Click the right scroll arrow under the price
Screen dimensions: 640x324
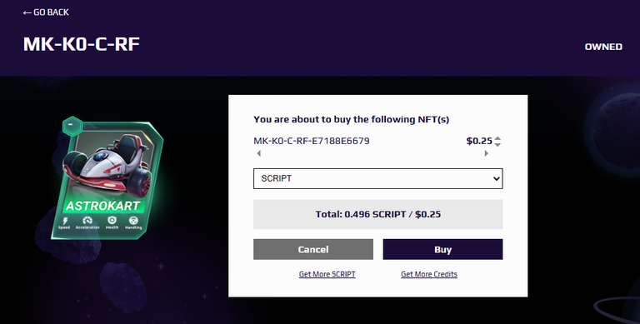pos(486,153)
